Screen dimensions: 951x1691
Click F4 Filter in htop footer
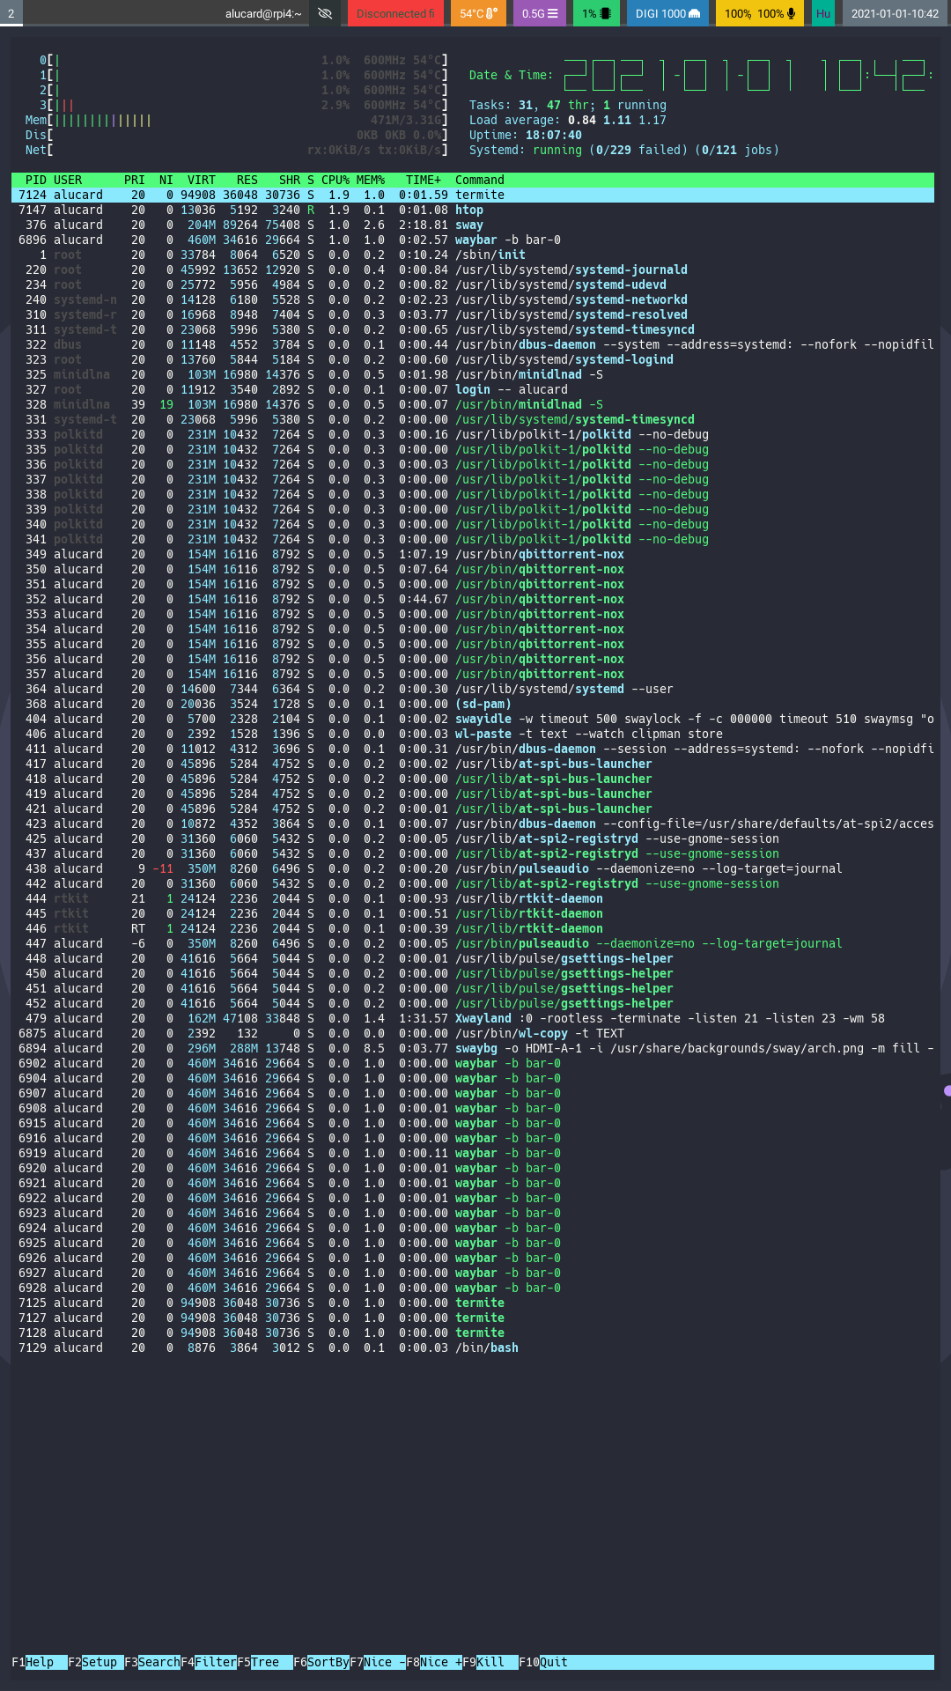point(209,1662)
